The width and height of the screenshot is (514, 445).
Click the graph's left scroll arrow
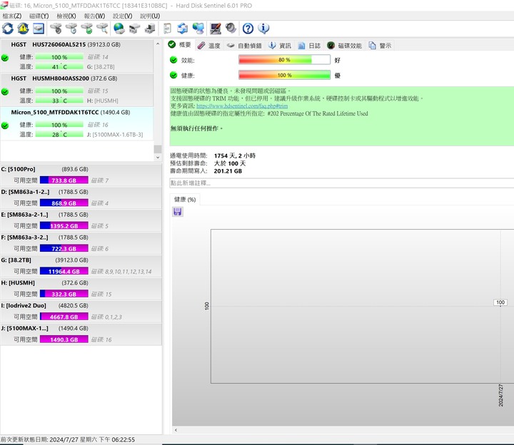click(x=176, y=430)
